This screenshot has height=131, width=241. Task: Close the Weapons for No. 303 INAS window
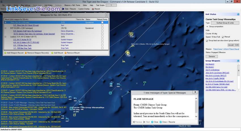pos(107,15)
